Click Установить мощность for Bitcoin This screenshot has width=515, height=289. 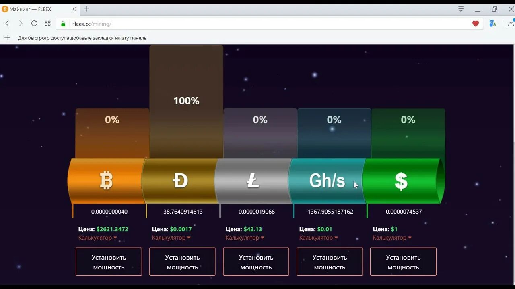(x=109, y=262)
